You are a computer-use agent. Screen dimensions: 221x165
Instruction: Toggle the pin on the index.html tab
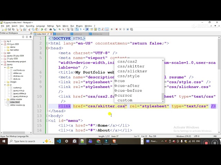point(48,34)
